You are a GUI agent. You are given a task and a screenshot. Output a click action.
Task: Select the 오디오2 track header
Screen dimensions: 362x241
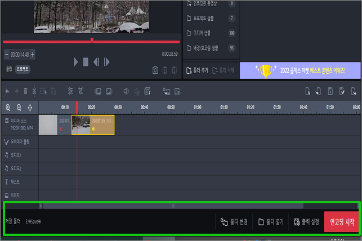pos(19,168)
